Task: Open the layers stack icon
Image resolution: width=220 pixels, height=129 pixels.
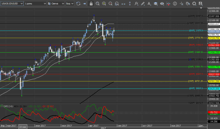Action: click(x=156, y=4)
